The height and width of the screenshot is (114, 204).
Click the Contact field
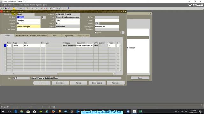coord(107,20)
